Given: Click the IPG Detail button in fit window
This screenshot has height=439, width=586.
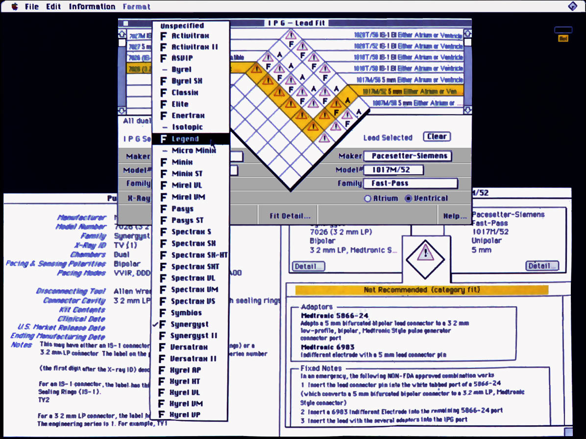Looking at the screenshot, I should [308, 266].
